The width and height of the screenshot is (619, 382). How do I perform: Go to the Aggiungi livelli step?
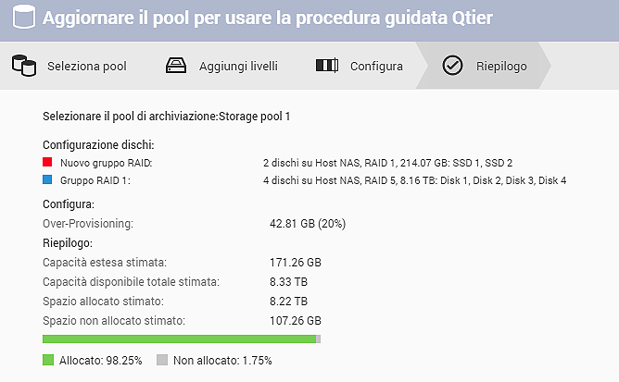[238, 67]
